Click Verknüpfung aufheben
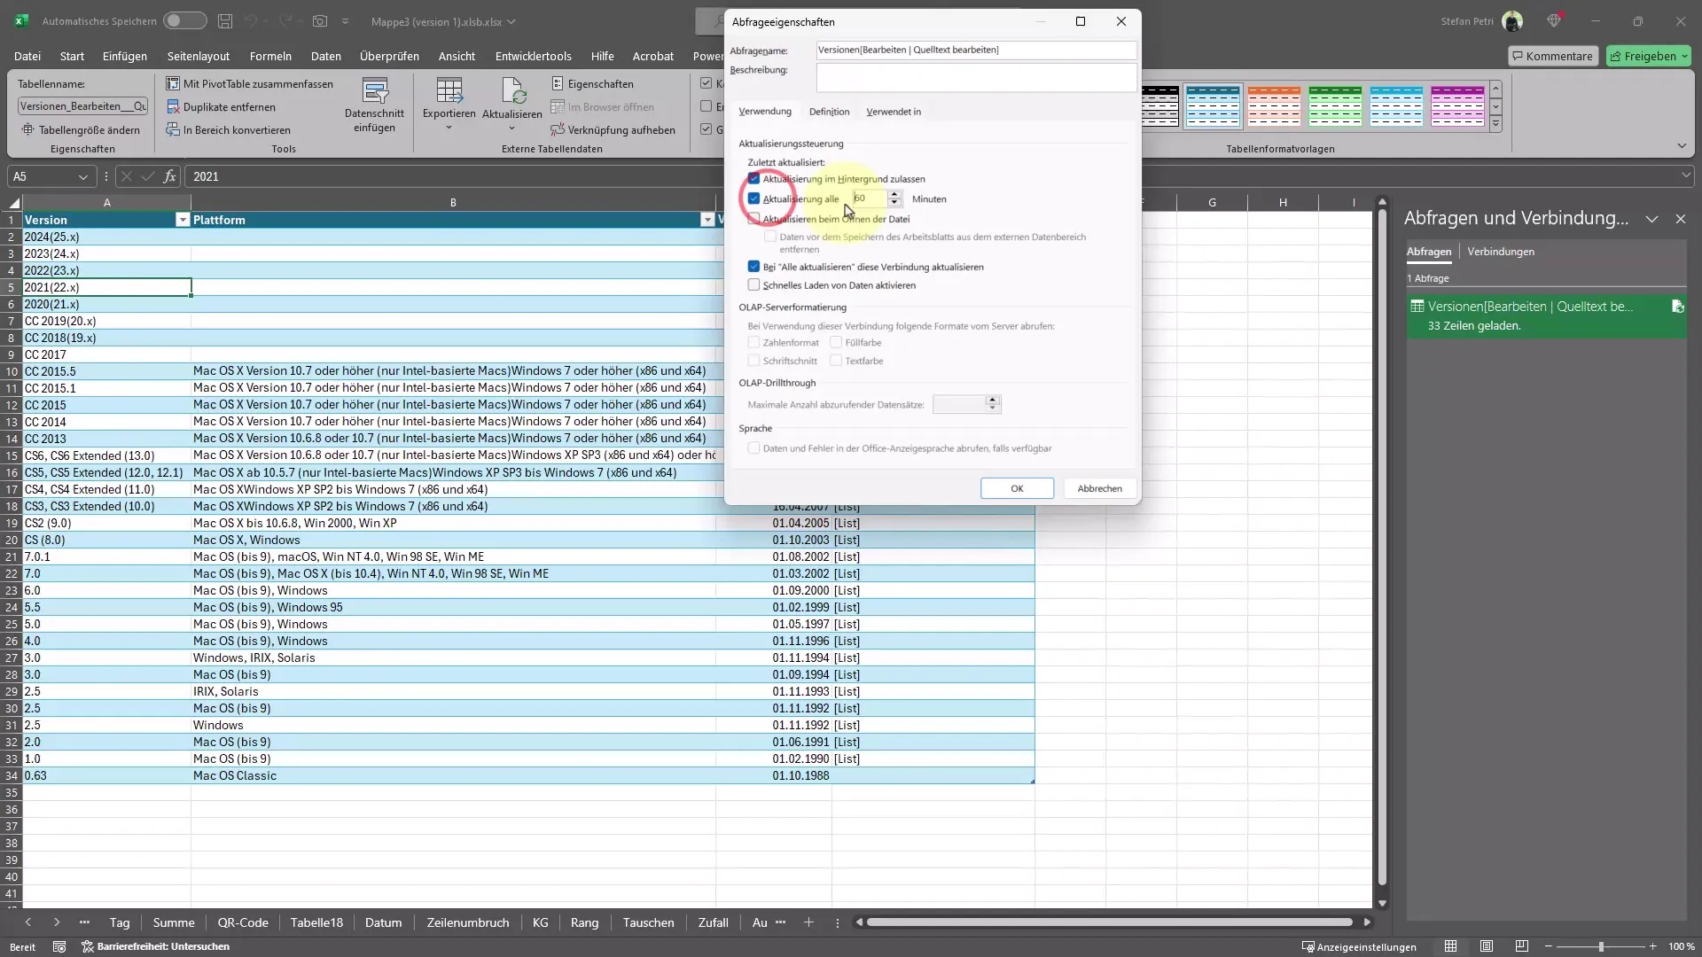The image size is (1702, 957). 613,129
